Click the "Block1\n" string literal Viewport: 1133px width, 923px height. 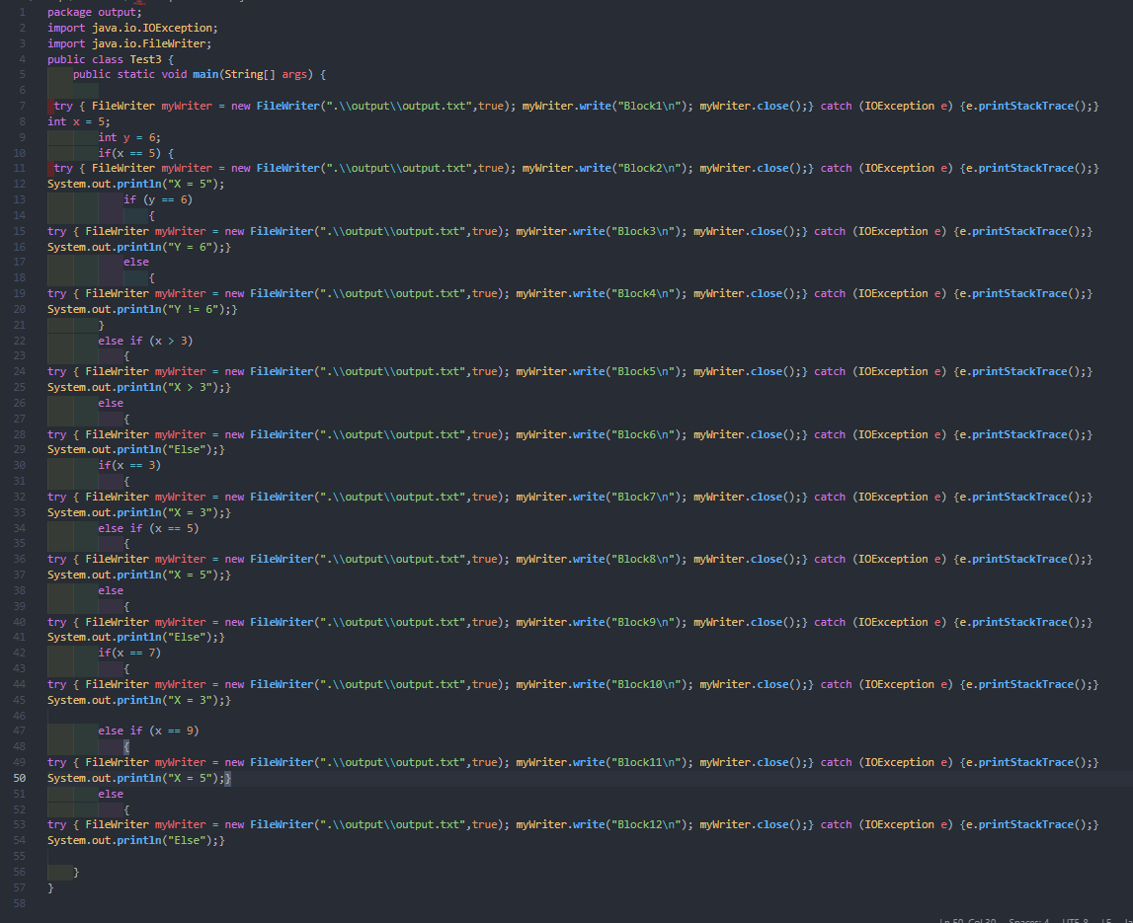(649, 106)
